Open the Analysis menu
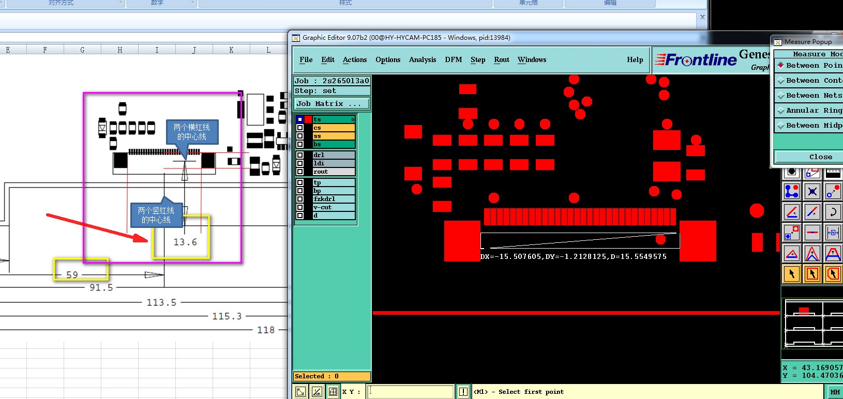Image resolution: width=843 pixels, height=399 pixels. (x=423, y=60)
